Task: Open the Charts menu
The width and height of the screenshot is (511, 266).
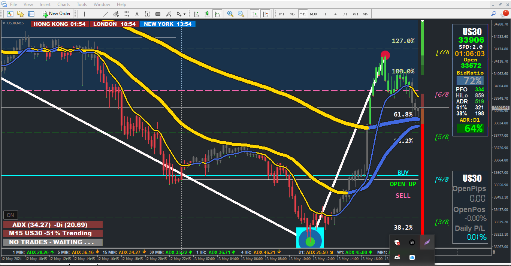Action: [x=64, y=4]
